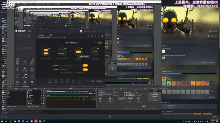Screen dimensions: 220x123
Task: Reveal the stream key with its eye toggle
Action: [82, 69]
